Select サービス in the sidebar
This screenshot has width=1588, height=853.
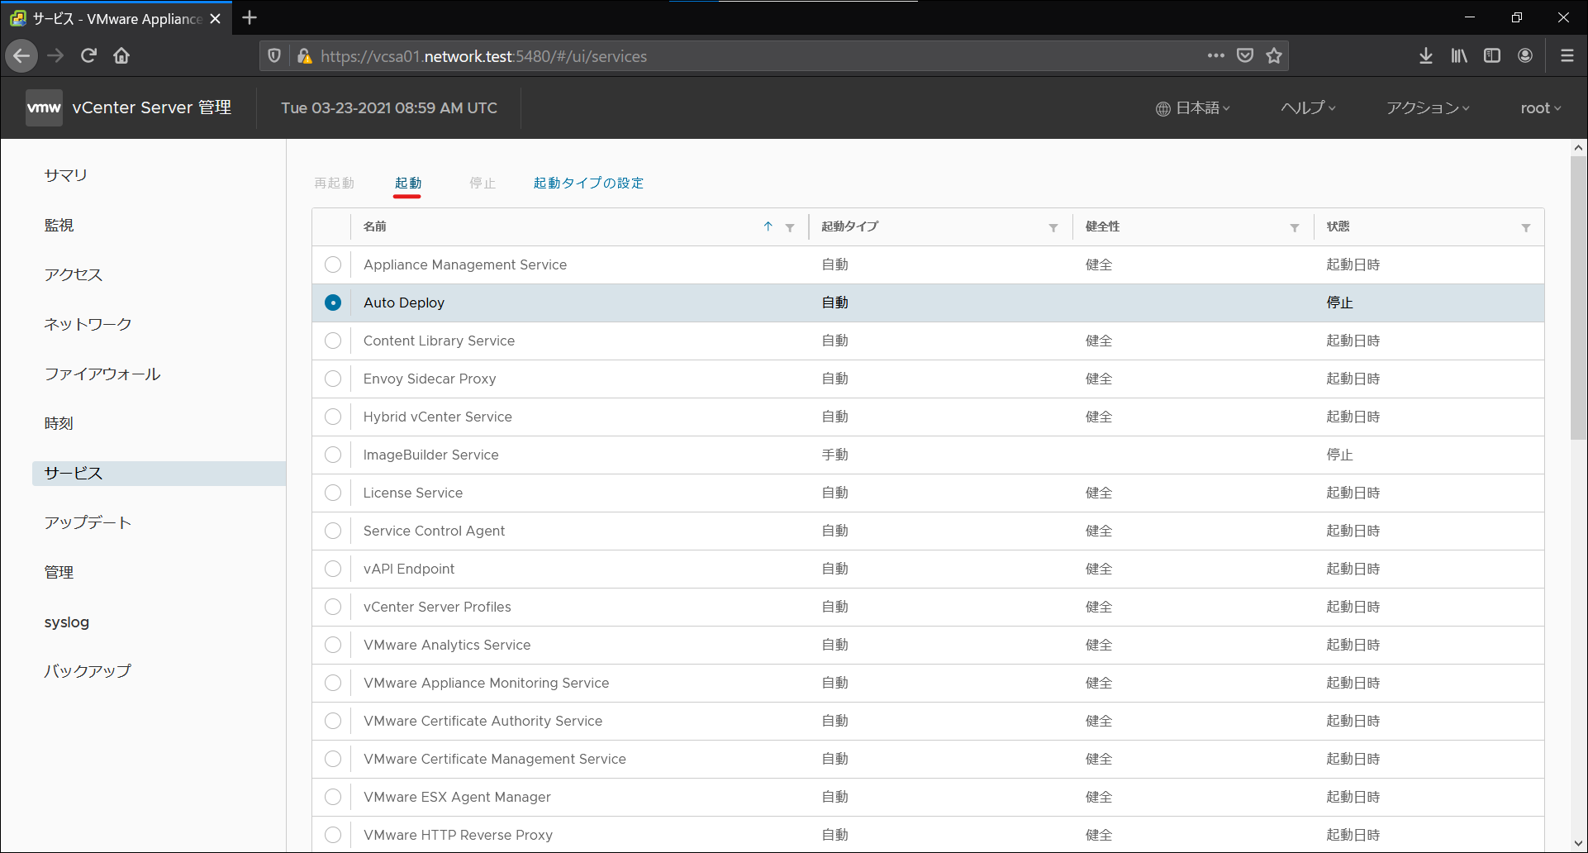pos(159,473)
